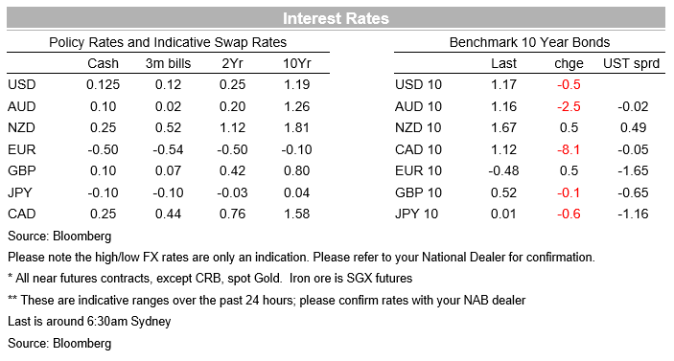The image size is (674, 361).
Task: Select the Policy Rates and Indicative Swap Rates title
Action: point(168,42)
